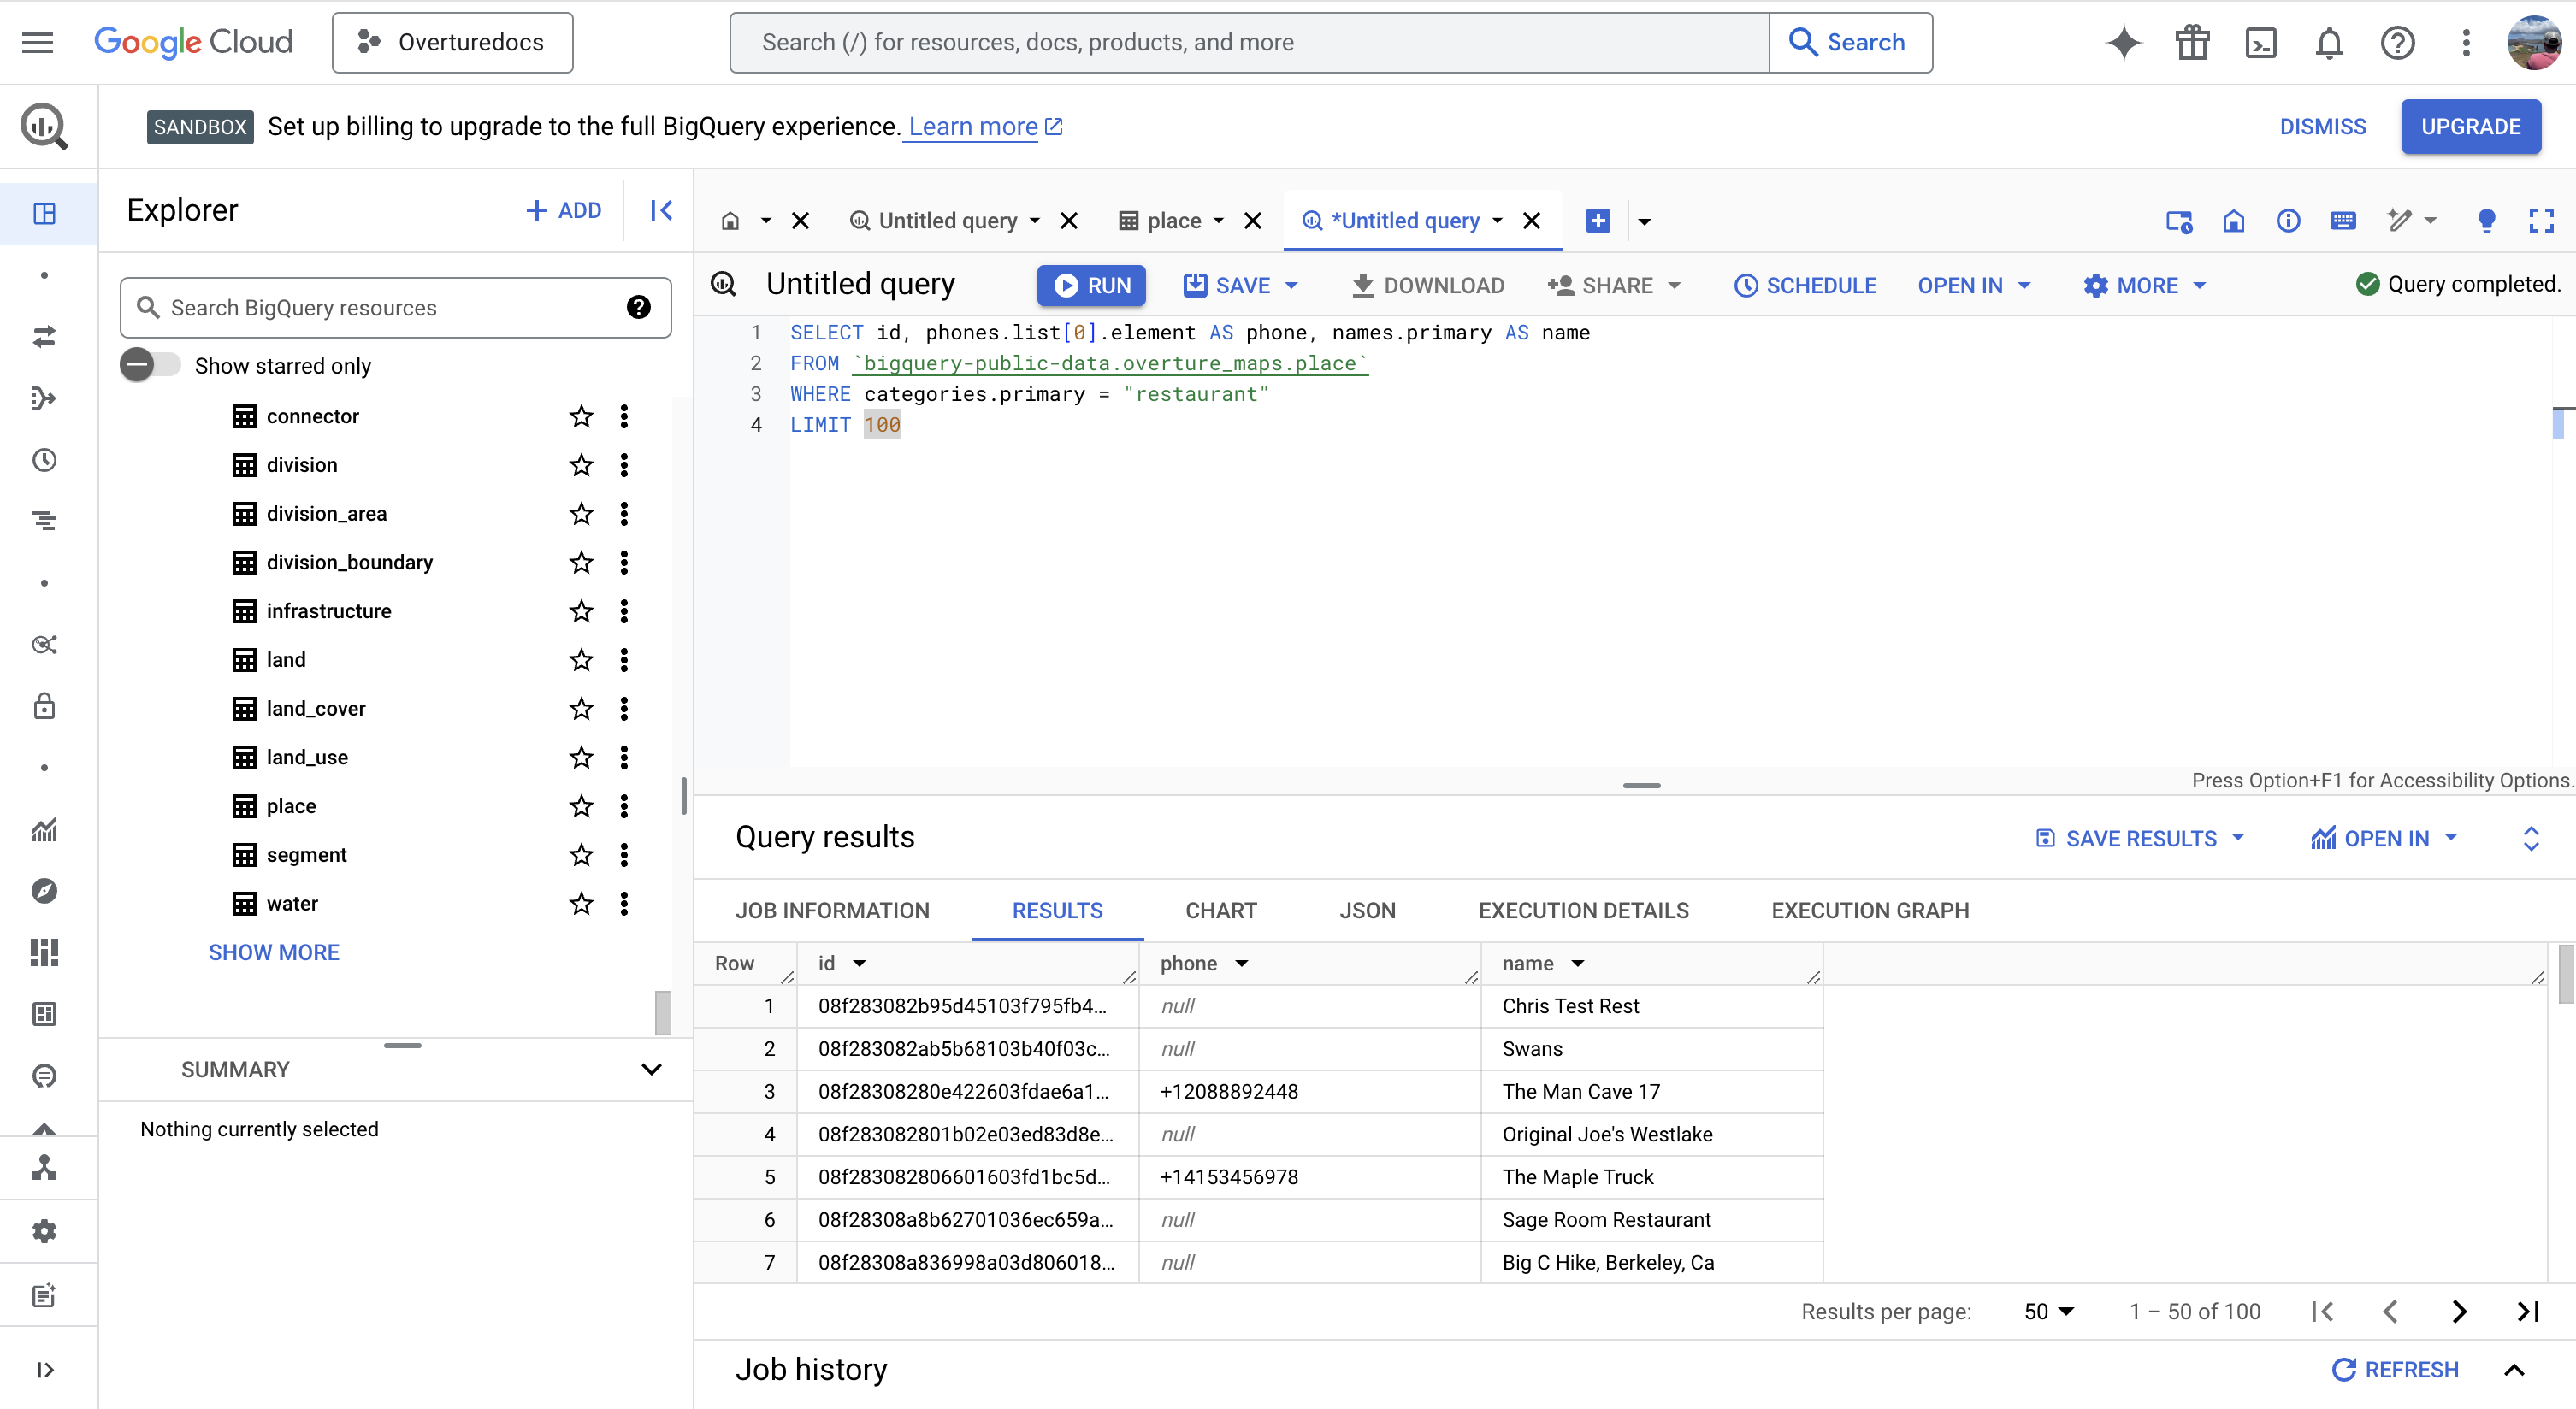This screenshot has height=1409, width=2576.
Task: Click the SCHEDULE button
Action: tap(1805, 285)
